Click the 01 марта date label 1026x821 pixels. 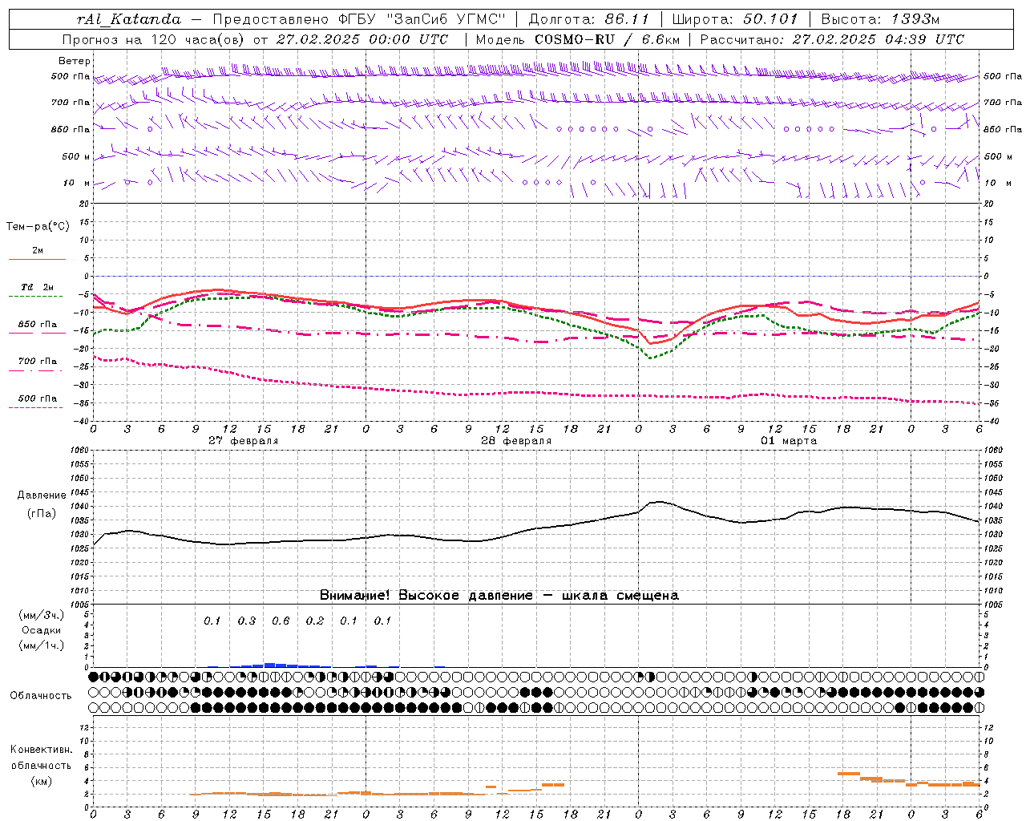789,441
